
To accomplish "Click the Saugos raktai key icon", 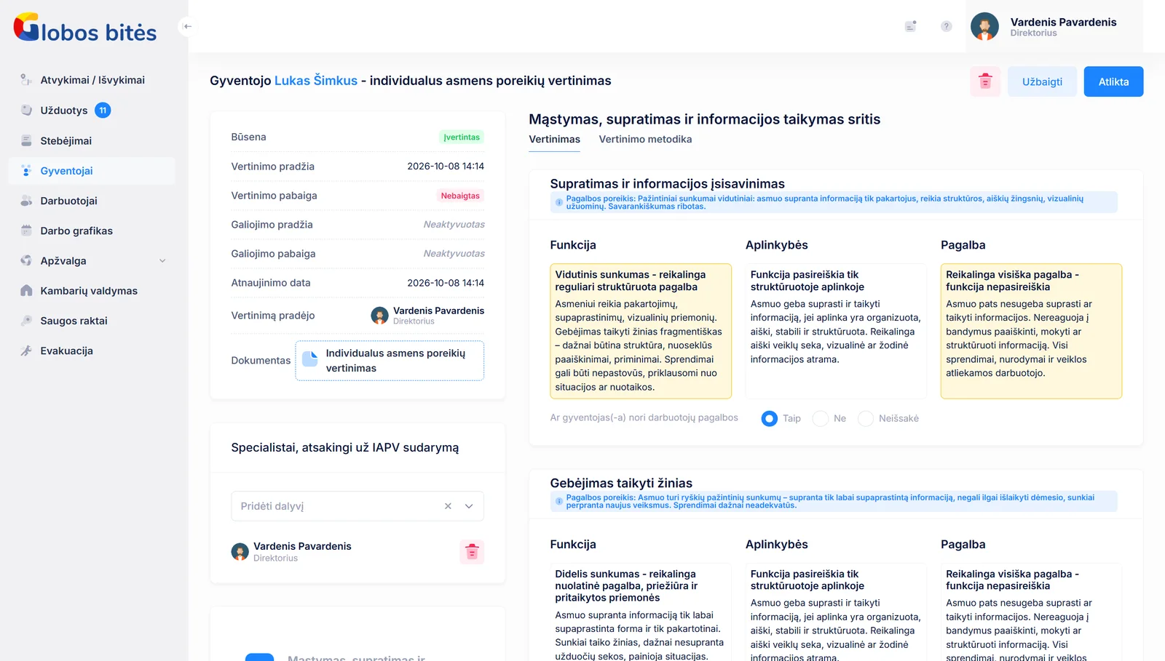I will point(26,321).
